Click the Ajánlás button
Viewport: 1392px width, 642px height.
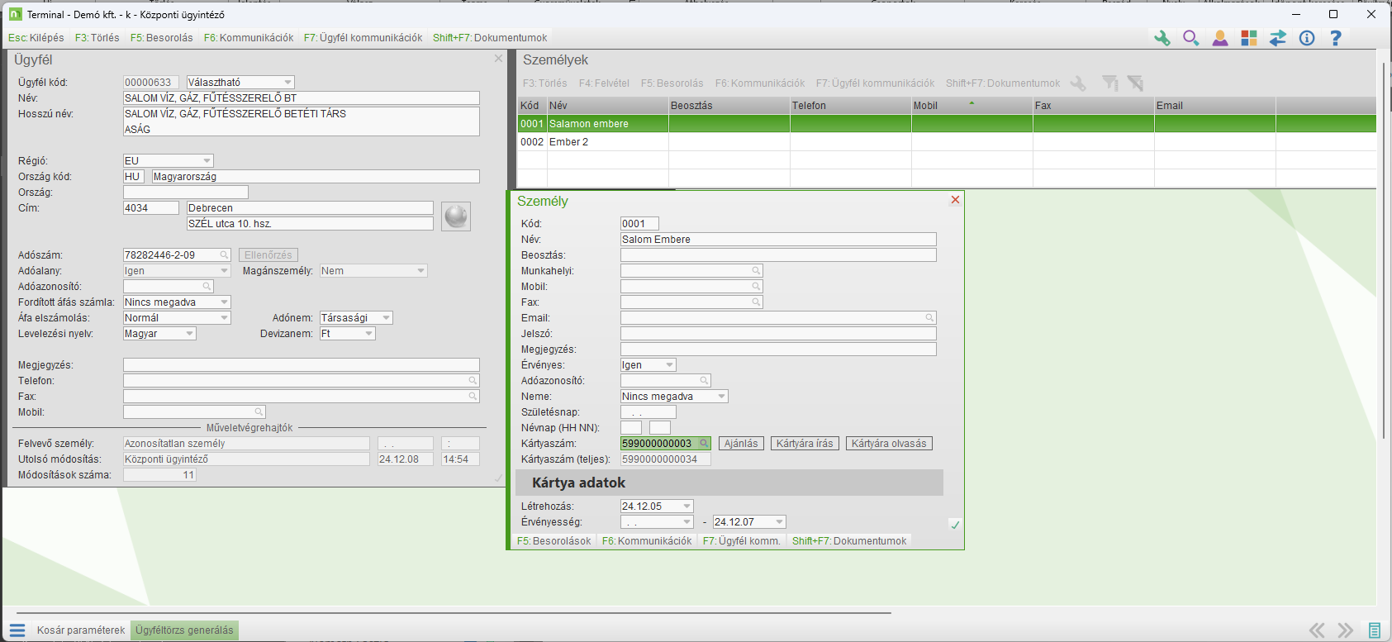pyautogui.click(x=740, y=444)
